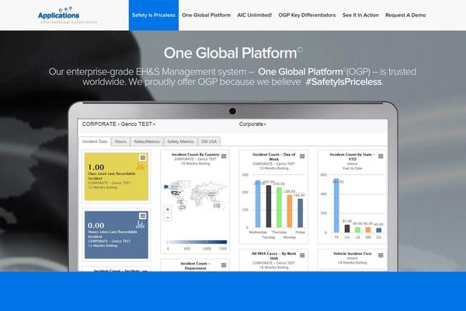The width and height of the screenshot is (466, 311).
Task: Click bar chart icon on blue card
Action: coord(141,225)
